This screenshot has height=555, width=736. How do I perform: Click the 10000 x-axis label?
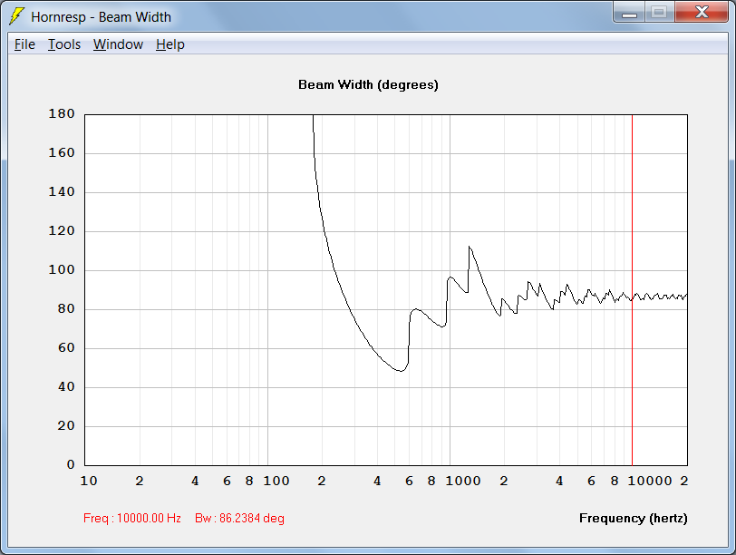[x=650, y=481]
